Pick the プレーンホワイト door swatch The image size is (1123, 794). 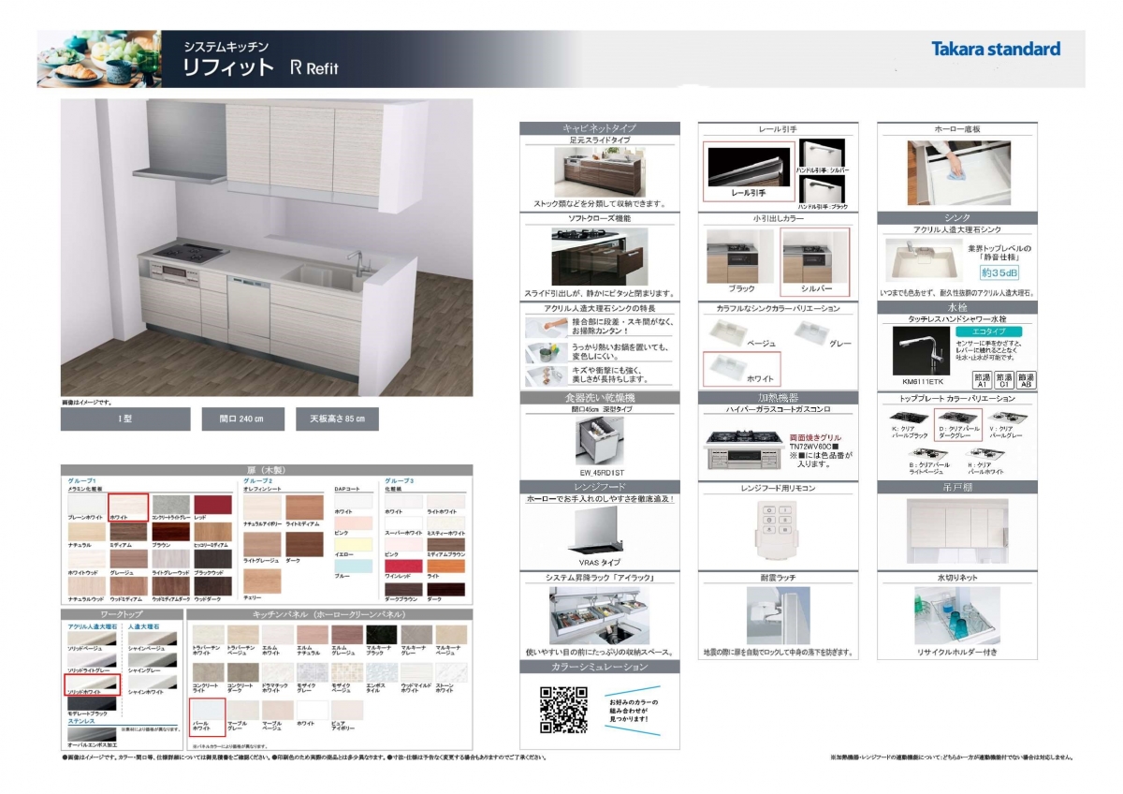(x=85, y=504)
